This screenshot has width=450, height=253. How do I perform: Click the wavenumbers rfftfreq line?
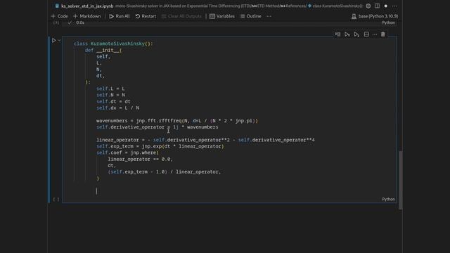coord(177,121)
